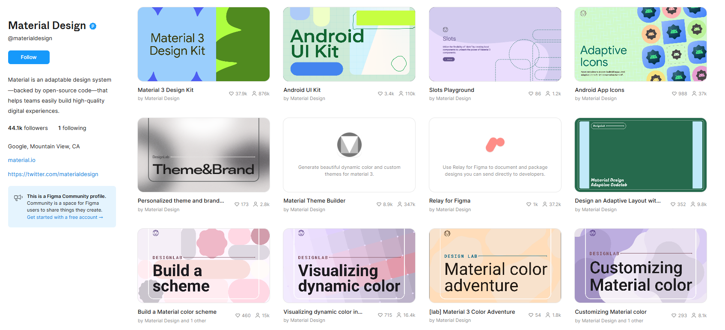725x330 pixels.
Task: Click the users icon beside 9.8k on Adaptive Layout
Action: click(693, 204)
